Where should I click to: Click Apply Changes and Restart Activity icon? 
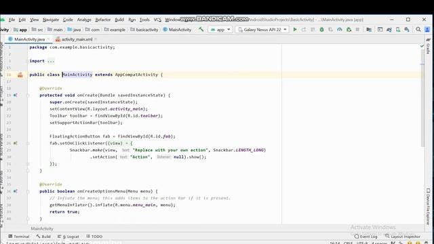(x=304, y=29)
